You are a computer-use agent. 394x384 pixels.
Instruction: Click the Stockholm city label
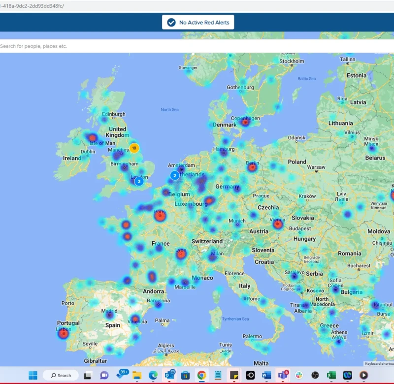[x=292, y=61]
